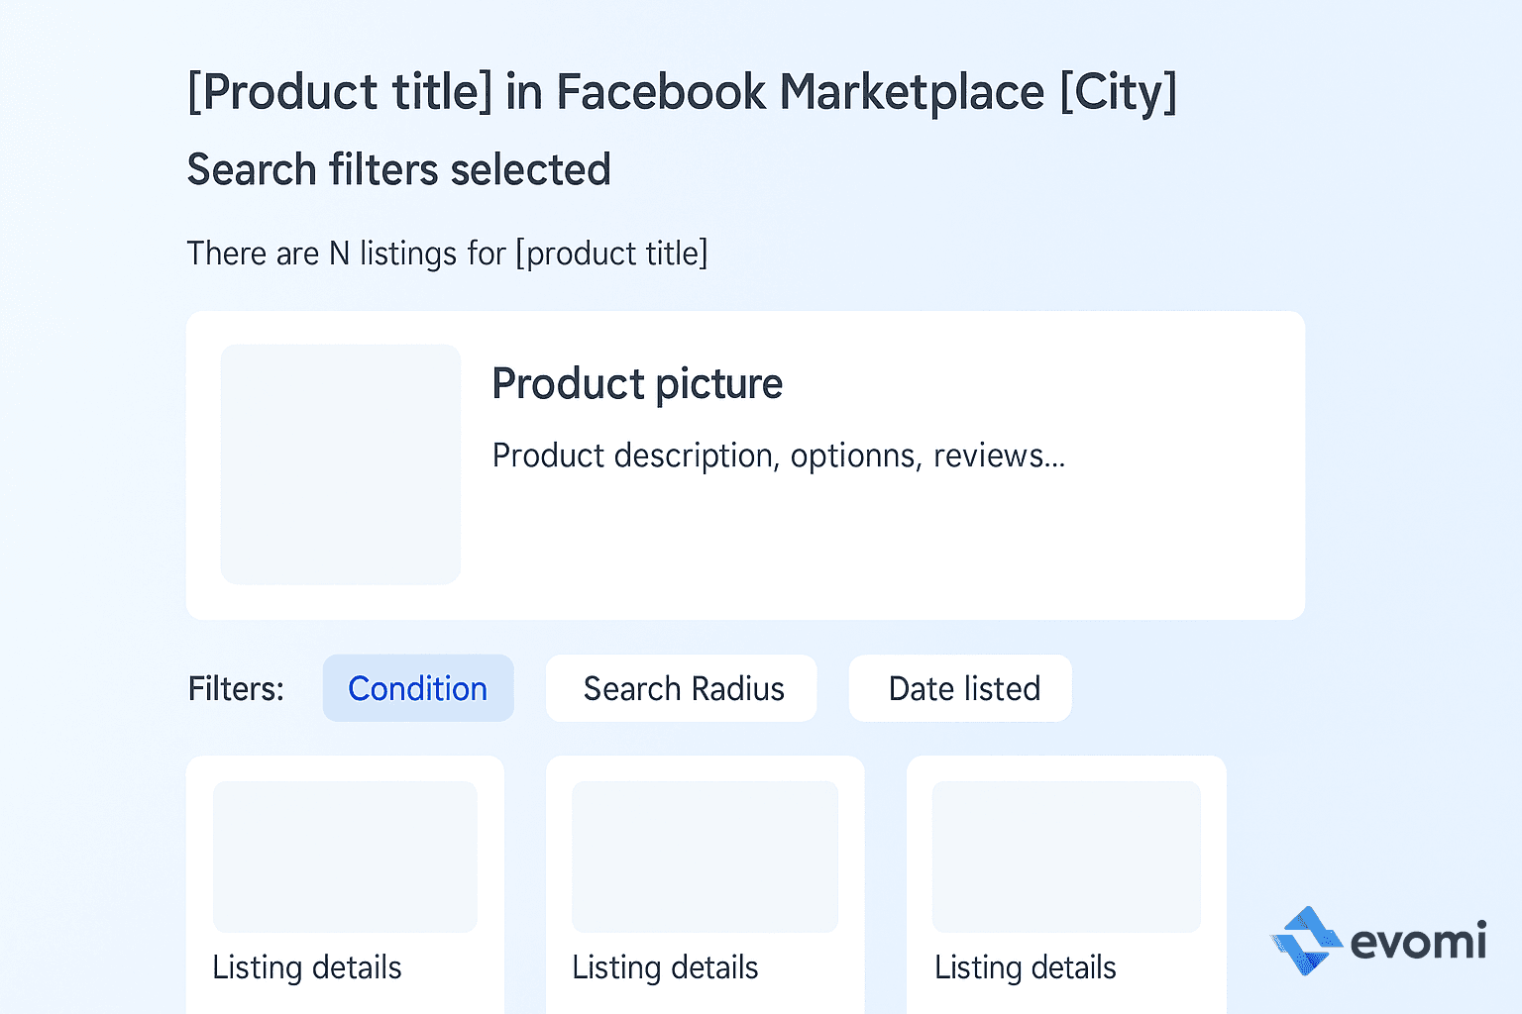Click the page title '[Product title] in Facebook Marketplace [City]'
The width and height of the screenshot is (1522, 1014).
point(682,93)
